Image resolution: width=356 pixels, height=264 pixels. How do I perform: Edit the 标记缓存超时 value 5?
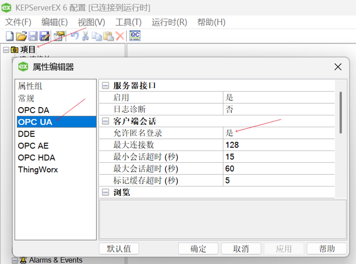[279, 180]
